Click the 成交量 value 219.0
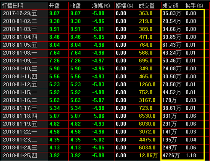210x161 pixels. [146, 21]
